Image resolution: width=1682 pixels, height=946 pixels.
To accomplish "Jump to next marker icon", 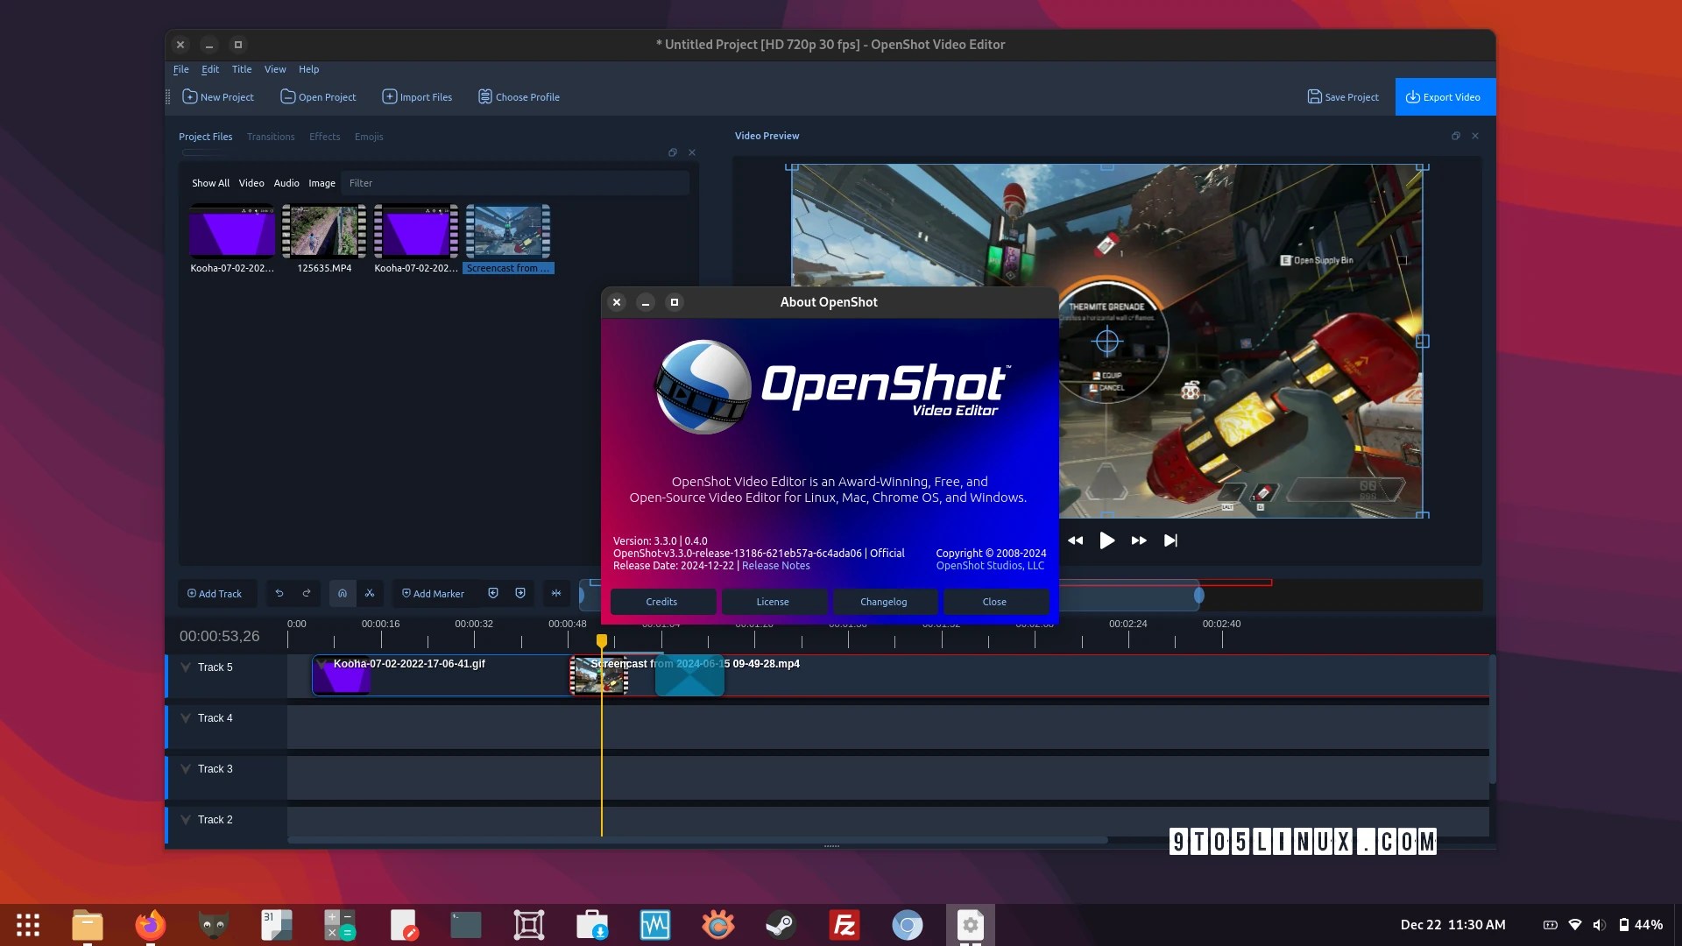I will 520,593.
